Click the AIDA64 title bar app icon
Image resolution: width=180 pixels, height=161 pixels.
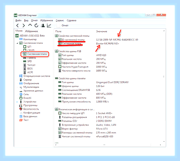tap(15, 15)
